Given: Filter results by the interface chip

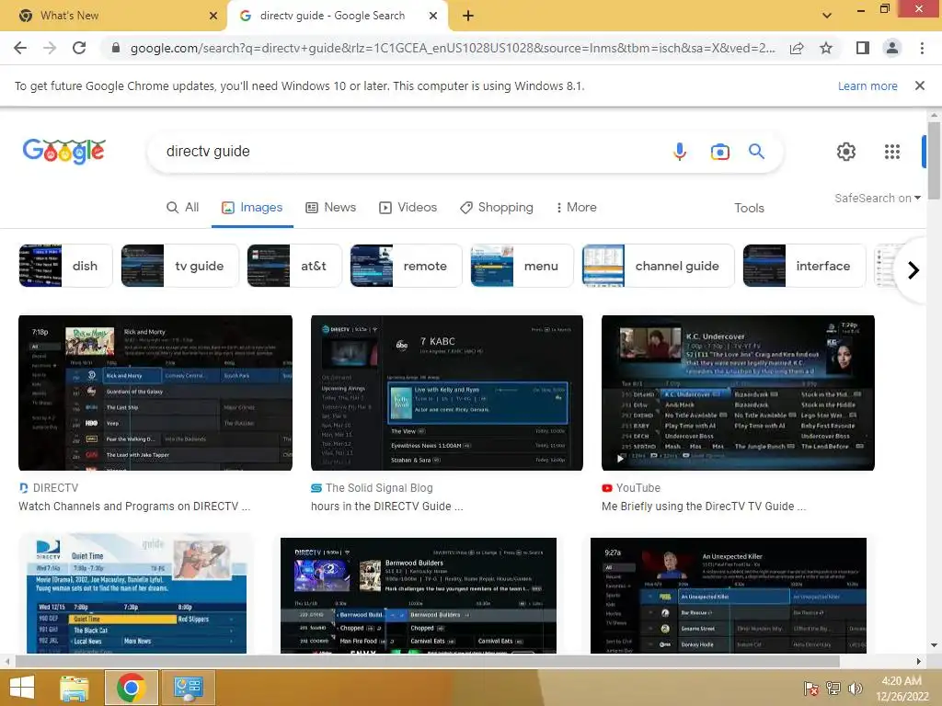Looking at the screenshot, I should (804, 266).
